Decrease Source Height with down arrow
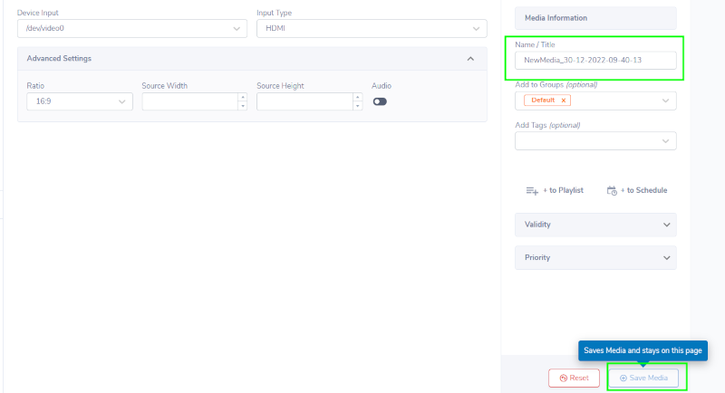The height and width of the screenshot is (393, 725). [357, 106]
